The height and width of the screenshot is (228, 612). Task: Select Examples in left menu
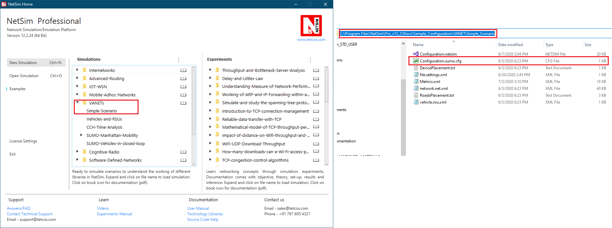click(x=17, y=89)
